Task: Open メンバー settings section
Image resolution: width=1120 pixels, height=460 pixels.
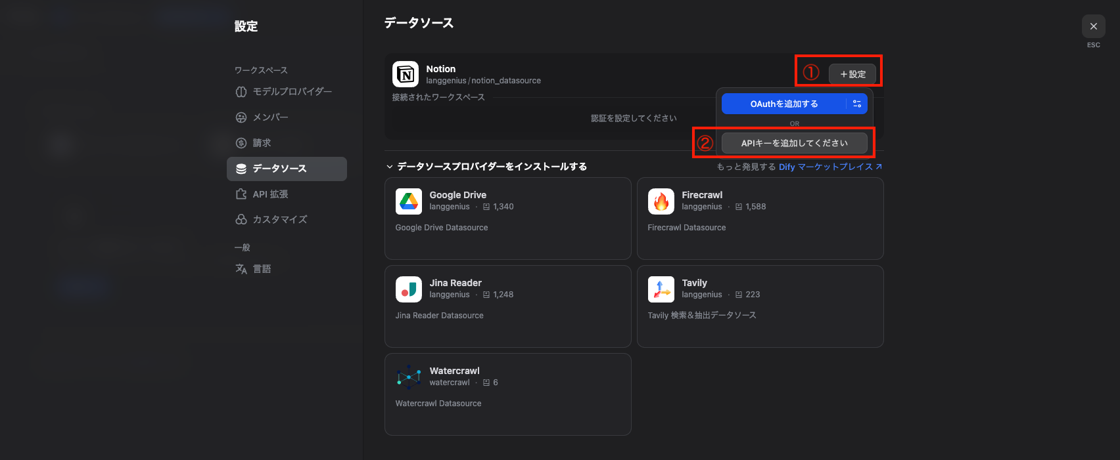Action: [x=287, y=117]
